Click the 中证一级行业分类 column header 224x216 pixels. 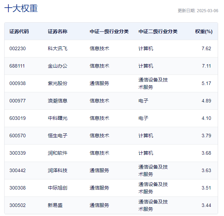(109, 31)
